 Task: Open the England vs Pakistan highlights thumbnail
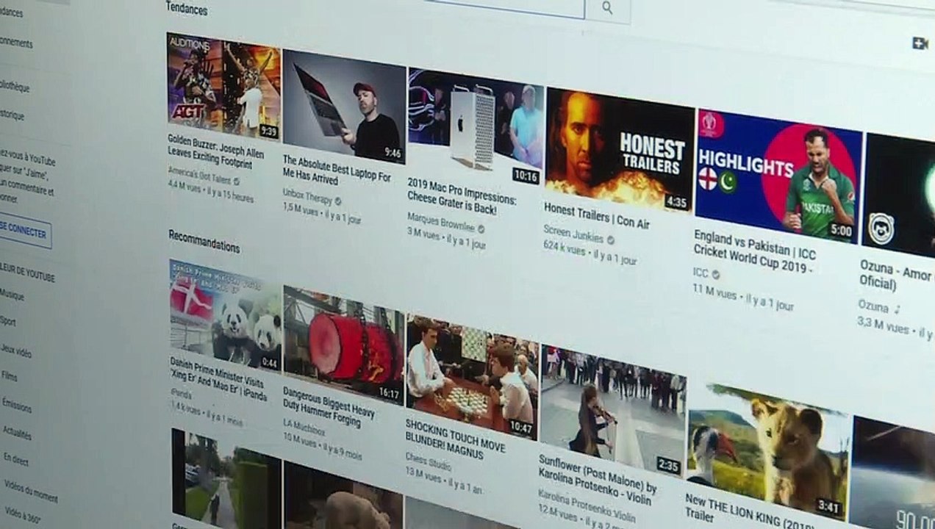tap(778, 177)
